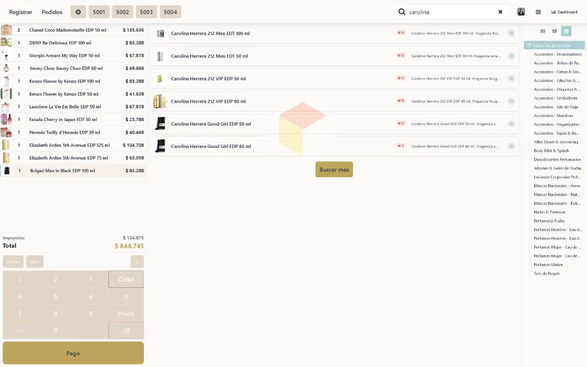587x367 pixels.
Task: Click stock badge of 212 VIP EDP 80 ml
Action: click(x=401, y=101)
